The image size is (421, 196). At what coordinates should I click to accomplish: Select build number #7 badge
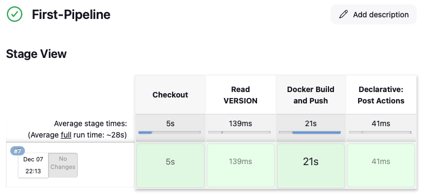pos(17,151)
